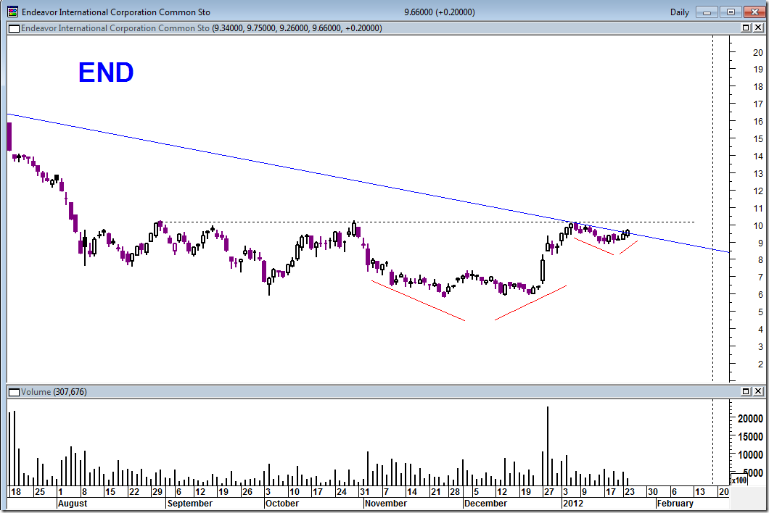Click the Volume pane icon
The height and width of the screenshot is (513, 769).
(x=15, y=392)
